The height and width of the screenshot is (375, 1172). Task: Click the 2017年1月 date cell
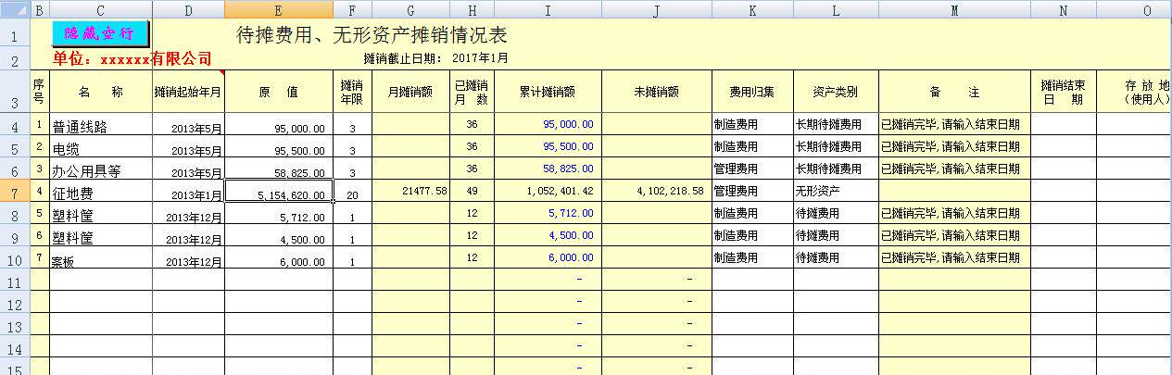coord(480,58)
